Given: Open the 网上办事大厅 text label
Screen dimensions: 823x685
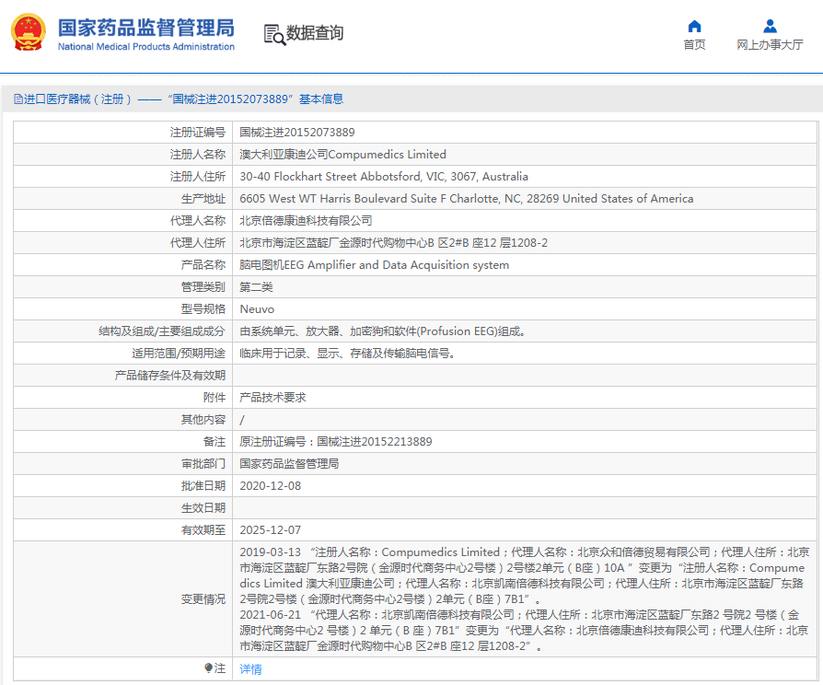Looking at the screenshot, I should click(770, 45).
